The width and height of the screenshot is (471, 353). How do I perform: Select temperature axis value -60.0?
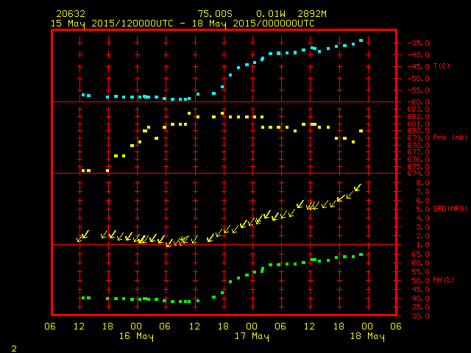tap(419, 102)
